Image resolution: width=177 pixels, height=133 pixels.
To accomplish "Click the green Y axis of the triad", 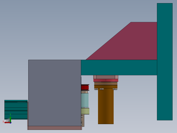I will [x=10, y=119].
